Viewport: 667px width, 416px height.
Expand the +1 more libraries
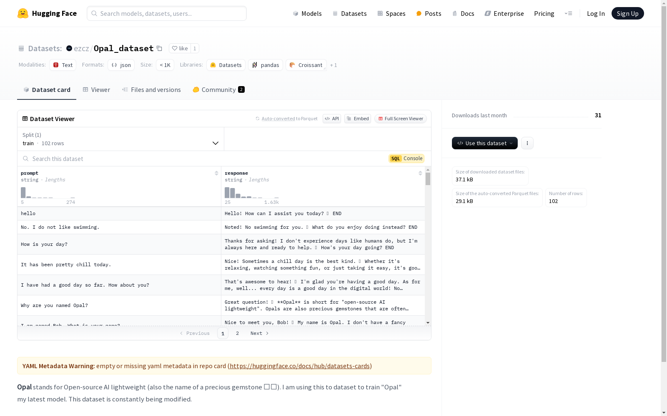(x=333, y=65)
